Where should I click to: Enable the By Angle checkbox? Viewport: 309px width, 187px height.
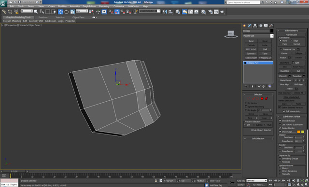(x=246, y=110)
